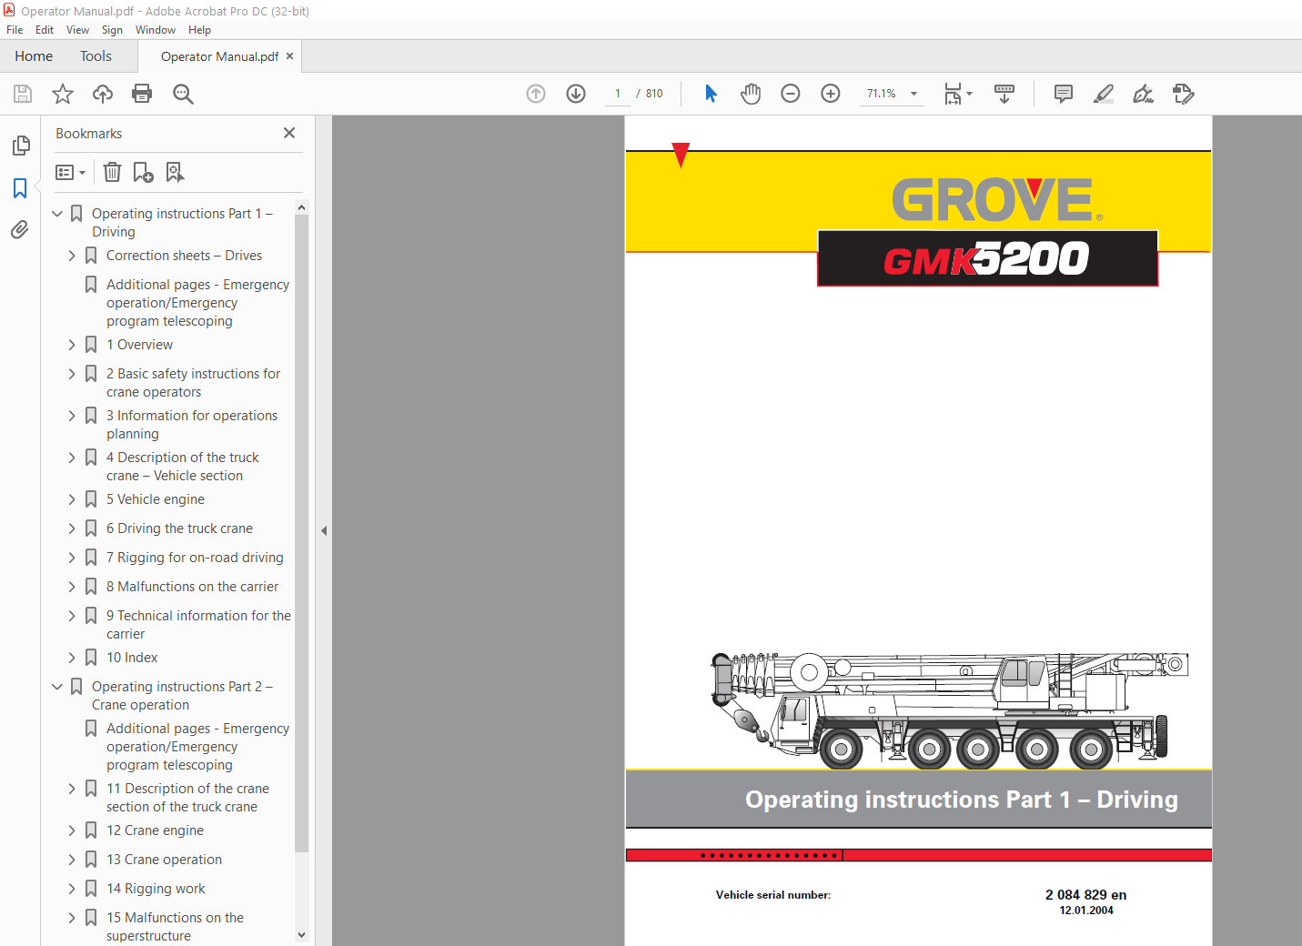Viewport: 1302px width, 946px height.
Task: Add a comment sticky note
Action: tap(1064, 94)
